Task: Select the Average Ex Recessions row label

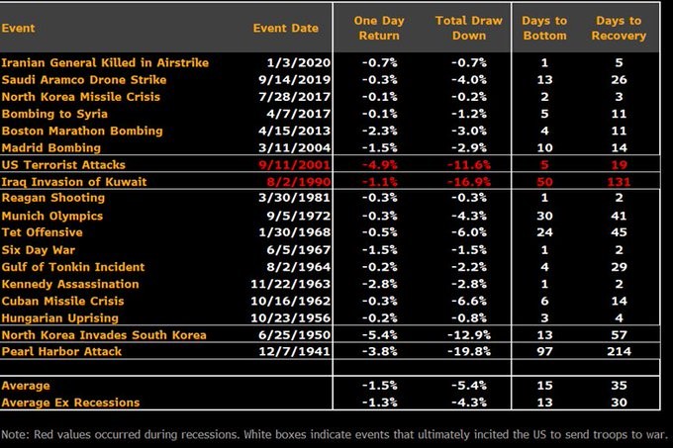Action: [x=71, y=402]
